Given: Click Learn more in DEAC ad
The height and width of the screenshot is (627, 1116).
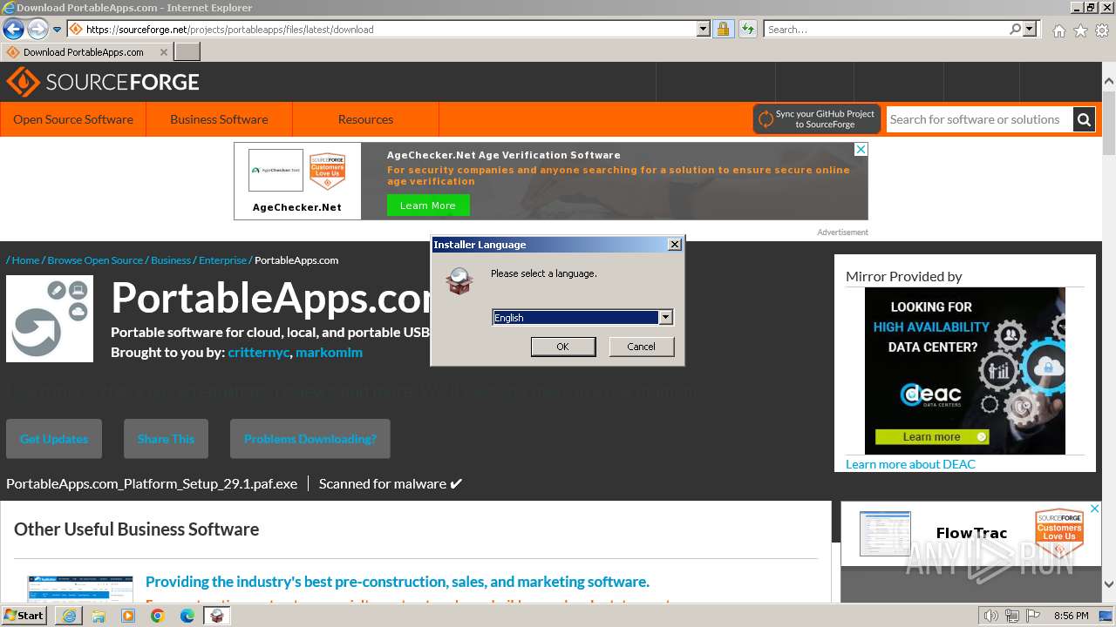Looking at the screenshot, I should pos(932,437).
